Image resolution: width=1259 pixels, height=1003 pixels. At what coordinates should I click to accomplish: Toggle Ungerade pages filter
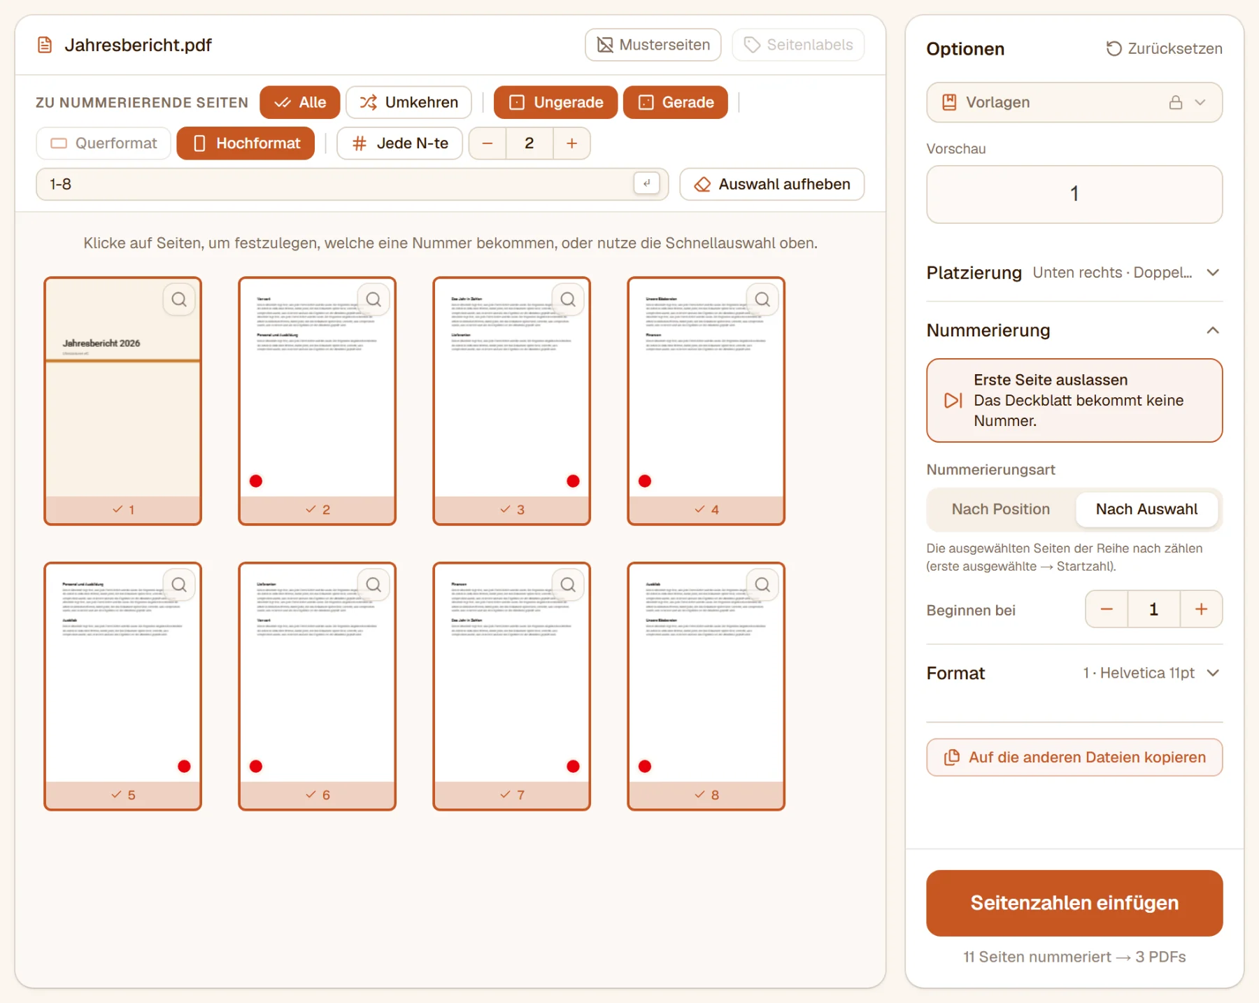(555, 102)
